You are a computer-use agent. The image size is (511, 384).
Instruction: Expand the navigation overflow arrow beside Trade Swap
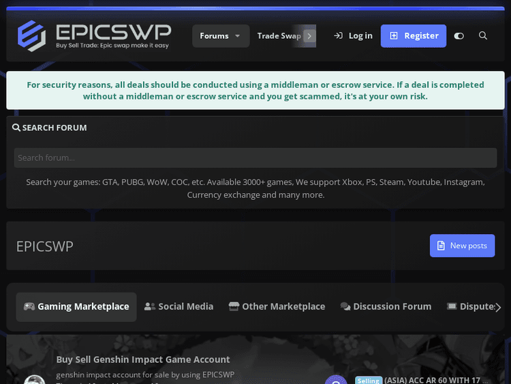pos(309,36)
